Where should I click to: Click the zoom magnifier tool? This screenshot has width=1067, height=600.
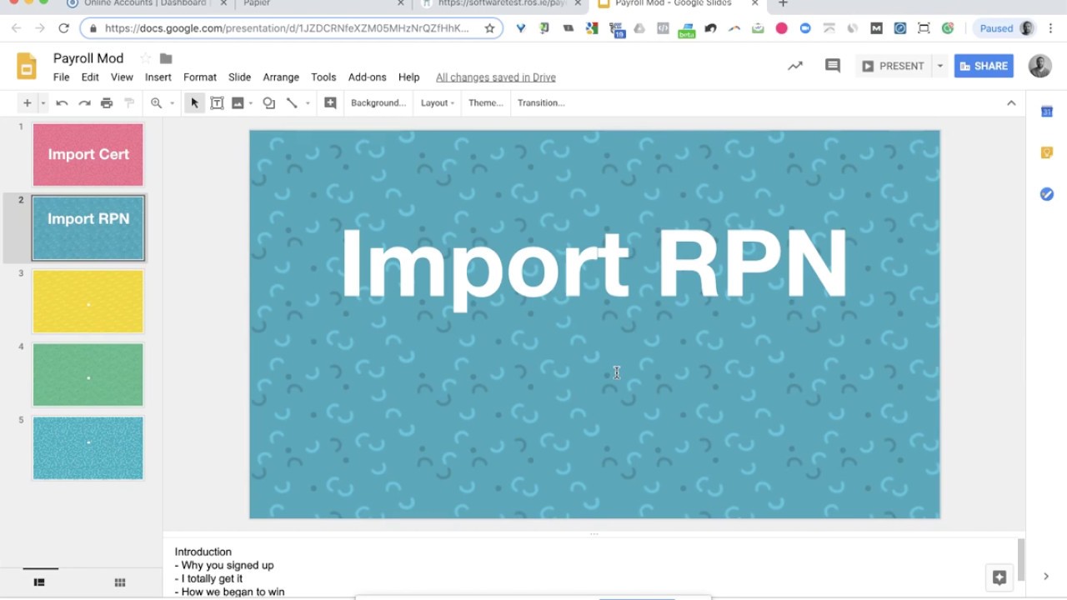tap(156, 102)
